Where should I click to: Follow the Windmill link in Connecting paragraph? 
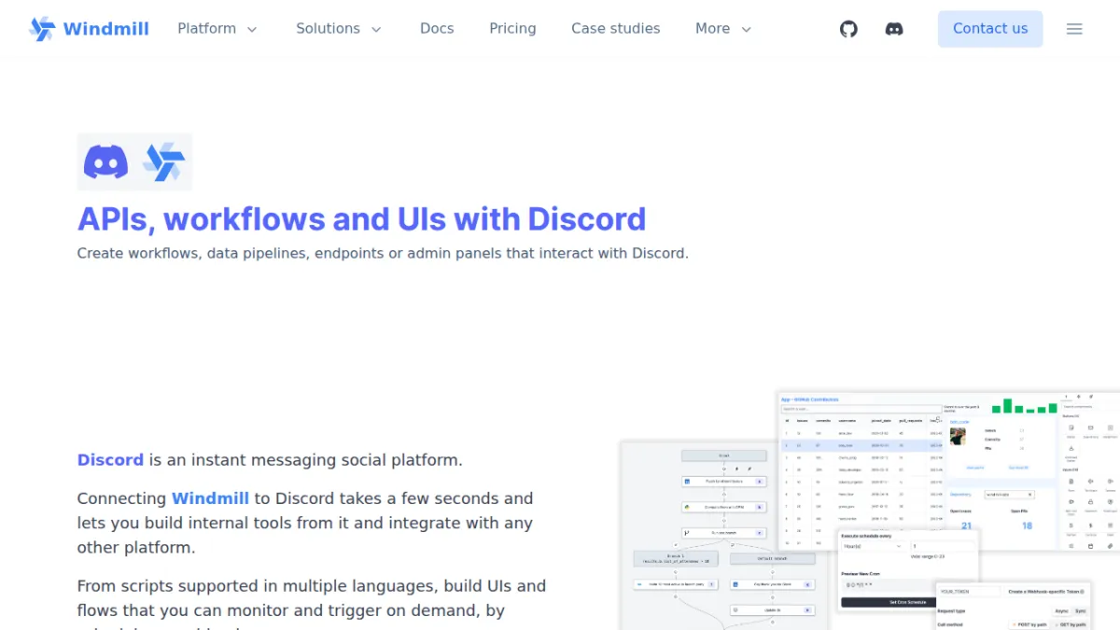coord(210,498)
